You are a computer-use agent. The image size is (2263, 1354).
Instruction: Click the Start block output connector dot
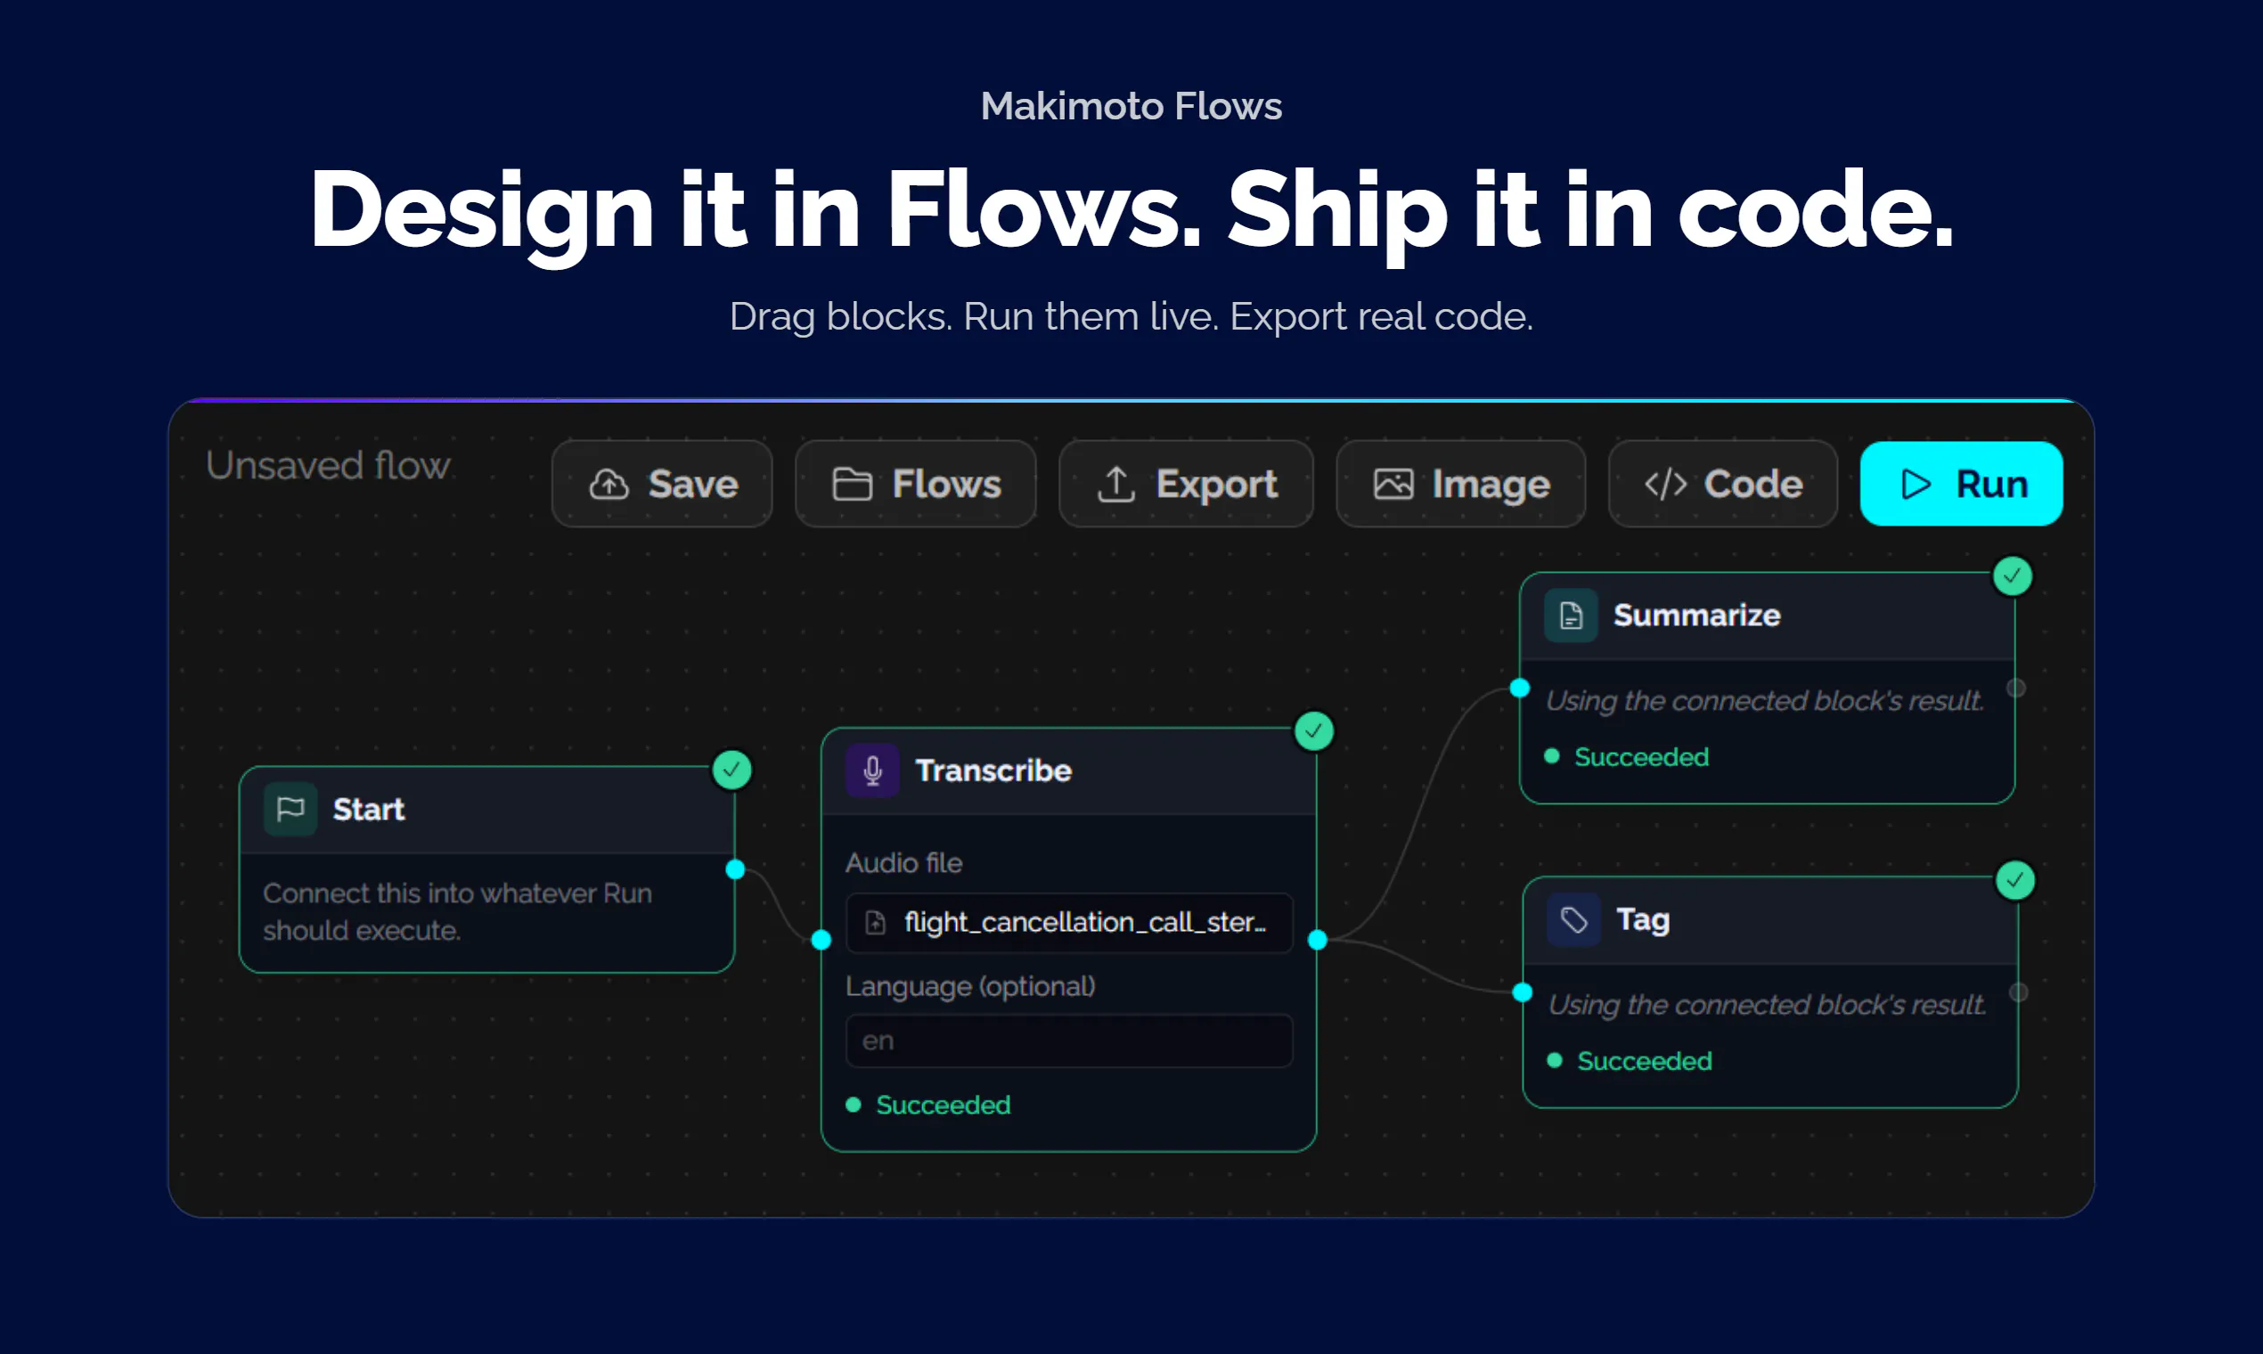(x=736, y=869)
